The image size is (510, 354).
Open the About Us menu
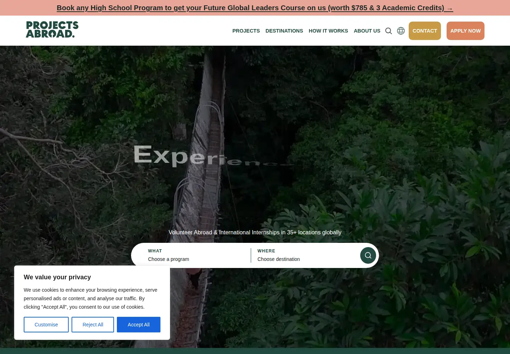click(367, 31)
